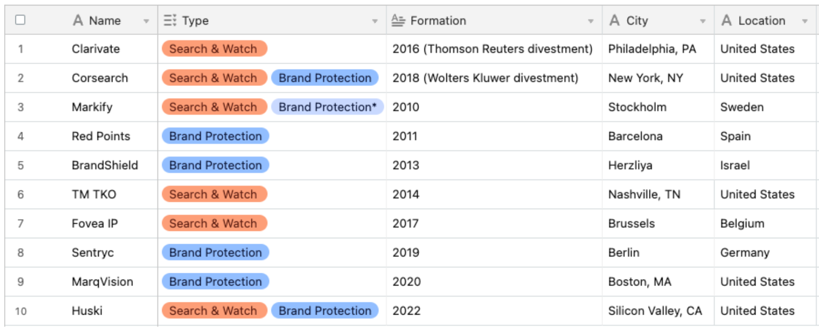Click the multi-select icon beside Type

170,20
